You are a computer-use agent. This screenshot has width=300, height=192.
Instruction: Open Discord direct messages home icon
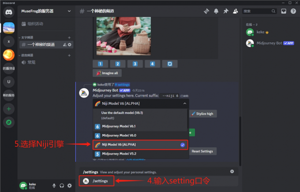click(9, 12)
